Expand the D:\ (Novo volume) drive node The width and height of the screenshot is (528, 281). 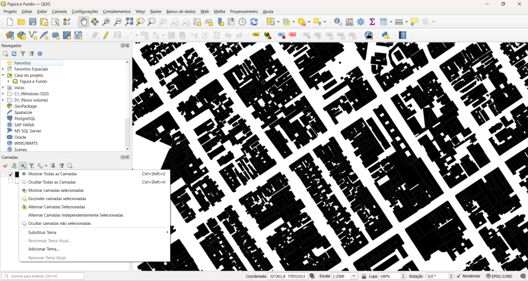pyautogui.click(x=3, y=100)
